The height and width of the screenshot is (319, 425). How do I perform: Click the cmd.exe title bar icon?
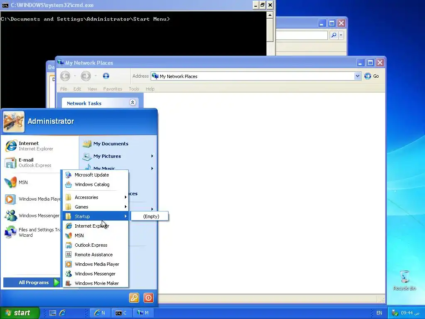(x=5, y=5)
